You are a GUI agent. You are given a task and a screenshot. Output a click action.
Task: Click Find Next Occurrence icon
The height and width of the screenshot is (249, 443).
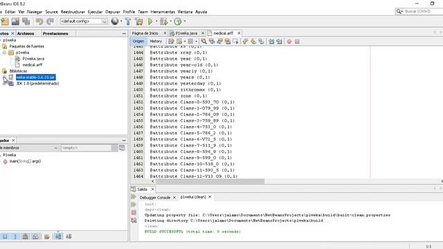(x=219, y=41)
